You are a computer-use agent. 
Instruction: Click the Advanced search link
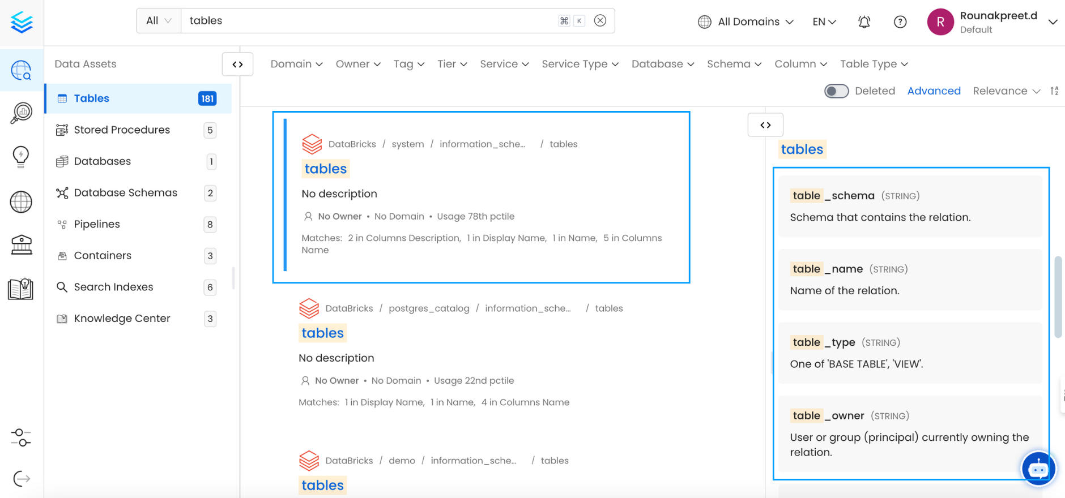[934, 91]
